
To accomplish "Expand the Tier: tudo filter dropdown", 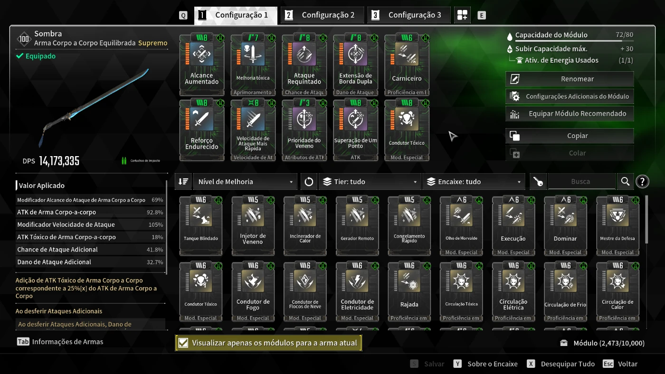I will click(370, 182).
